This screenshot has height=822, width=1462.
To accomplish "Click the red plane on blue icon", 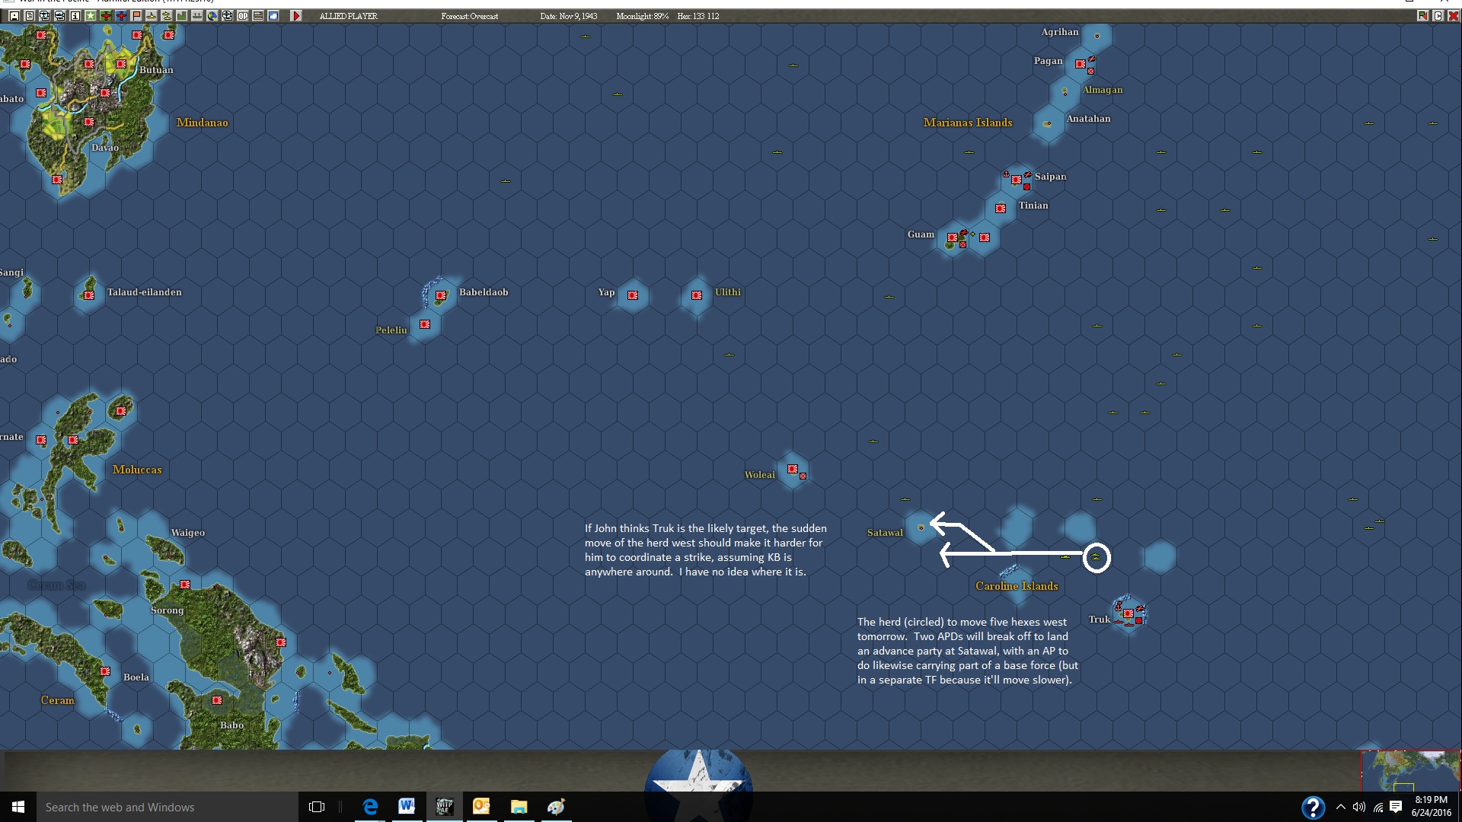I will coord(121,15).
